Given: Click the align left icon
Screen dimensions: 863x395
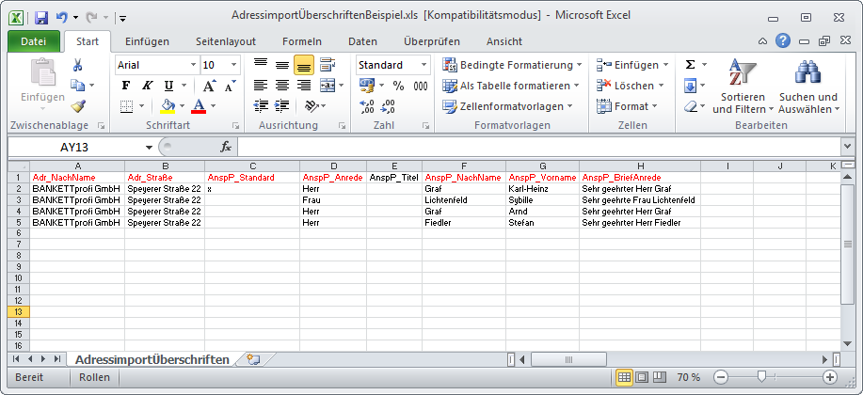Looking at the screenshot, I should (x=261, y=86).
